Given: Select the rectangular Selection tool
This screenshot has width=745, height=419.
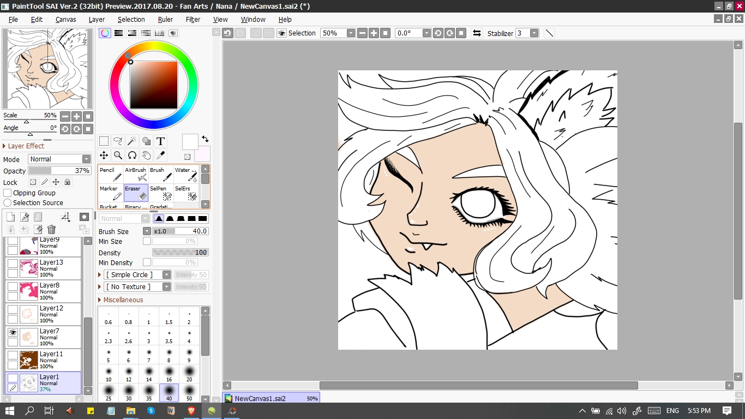Looking at the screenshot, I should (104, 141).
